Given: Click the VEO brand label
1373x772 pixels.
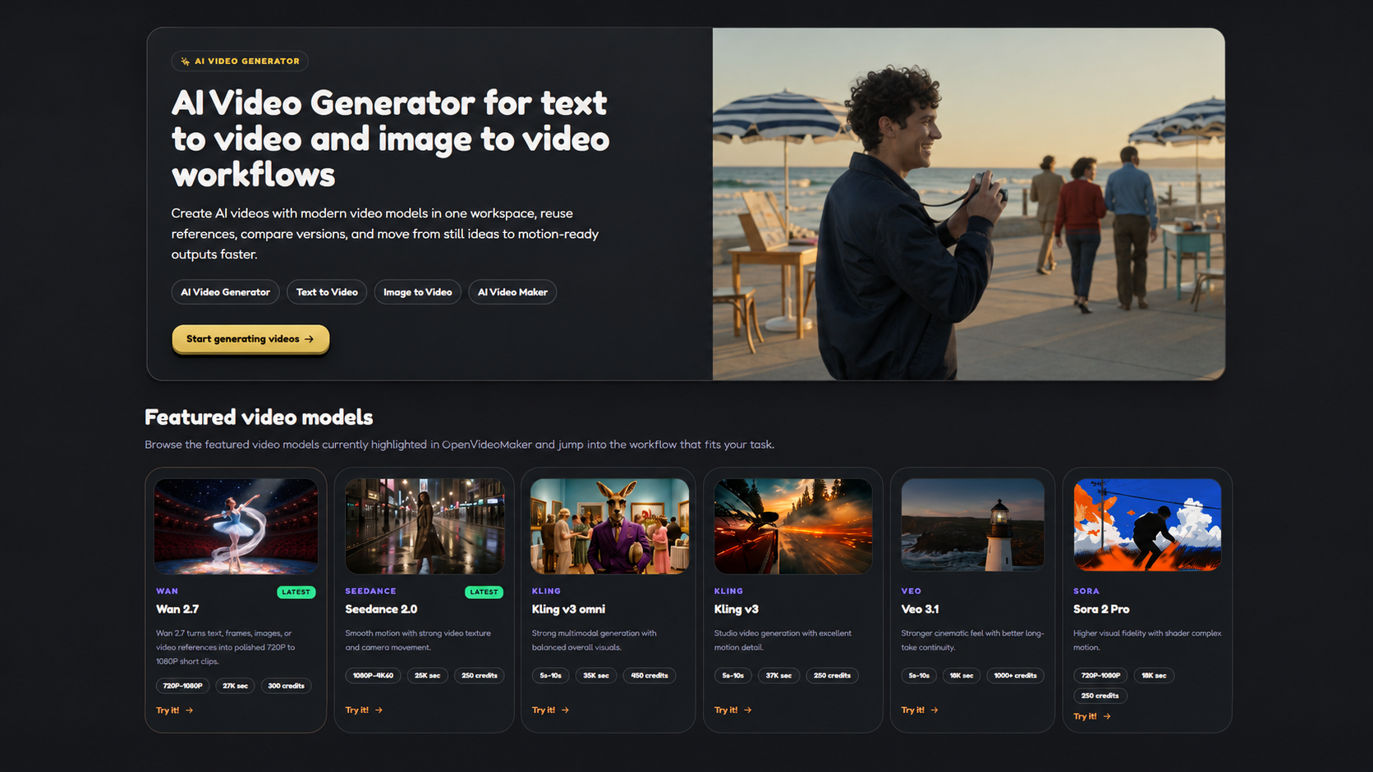Looking at the screenshot, I should pos(911,592).
